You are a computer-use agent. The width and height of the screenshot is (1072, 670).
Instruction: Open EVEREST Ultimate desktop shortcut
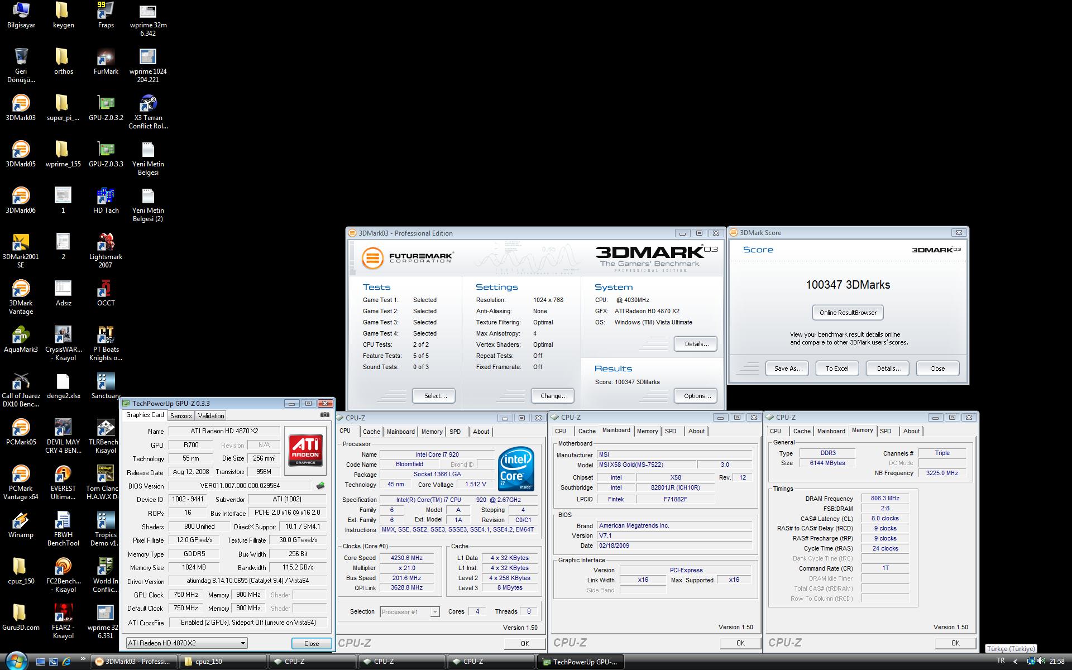tap(63, 483)
